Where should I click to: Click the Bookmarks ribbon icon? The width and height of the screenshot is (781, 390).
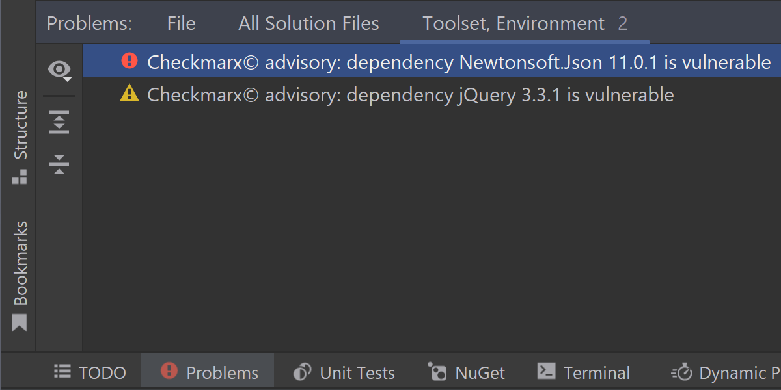click(20, 323)
